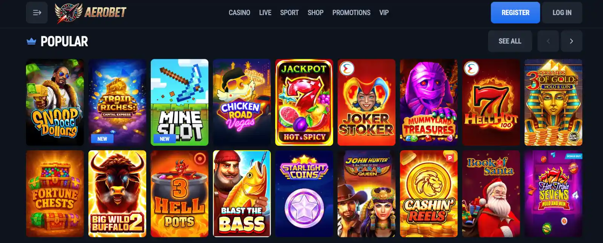Click the Log In button
603x243 pixels.
point(562,12)
